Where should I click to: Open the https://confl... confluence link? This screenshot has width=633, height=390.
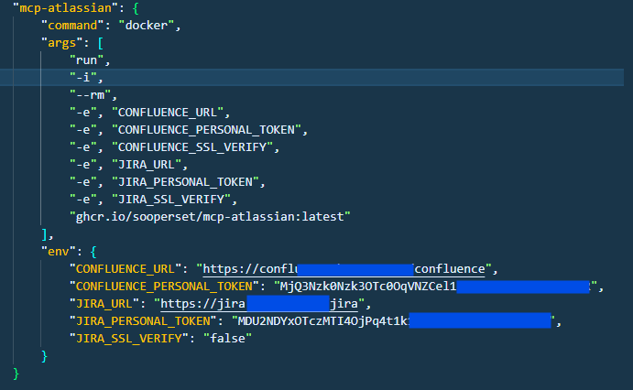coord(344,268)
